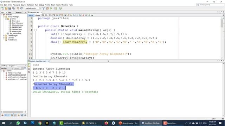Select main(String[] args) in Navigator

click(x=14, y=73)
